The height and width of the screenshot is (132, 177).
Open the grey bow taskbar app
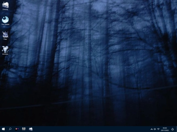[24, 129]
